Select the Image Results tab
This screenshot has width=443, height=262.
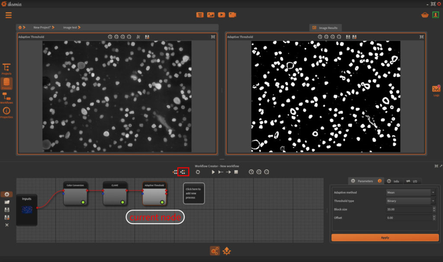point(325,27)
